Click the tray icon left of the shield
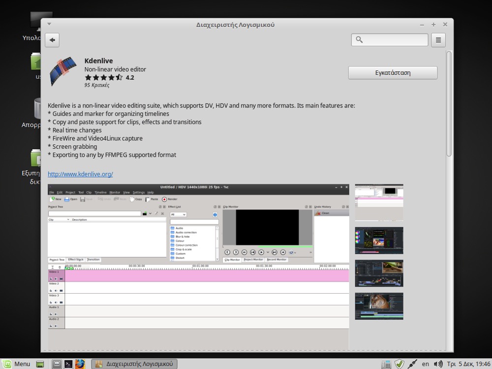The width and height of the screenshot is (492, 369). [x=386, y=364]
